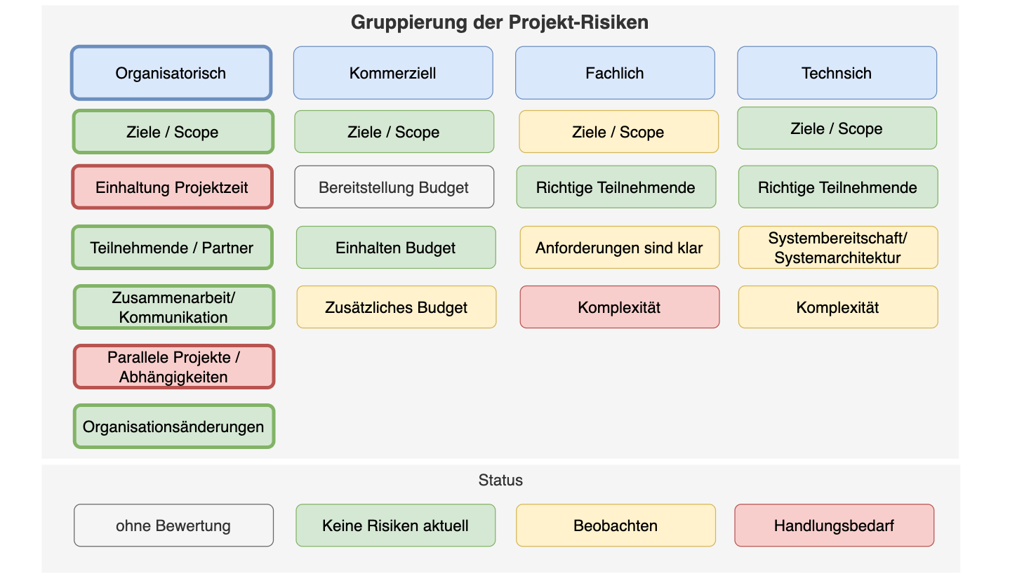This screenshot has height=576, width=1010.
Task: Click the Systembereitschaft/Systemarchitektur box
Action: tap(837, 248)
